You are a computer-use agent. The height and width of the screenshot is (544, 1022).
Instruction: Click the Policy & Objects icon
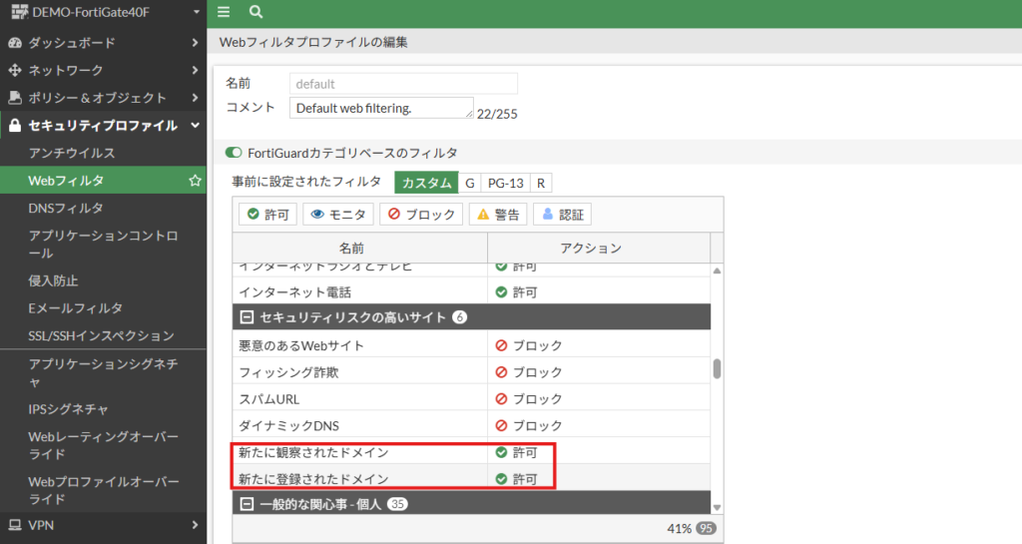tap(14, 98)
